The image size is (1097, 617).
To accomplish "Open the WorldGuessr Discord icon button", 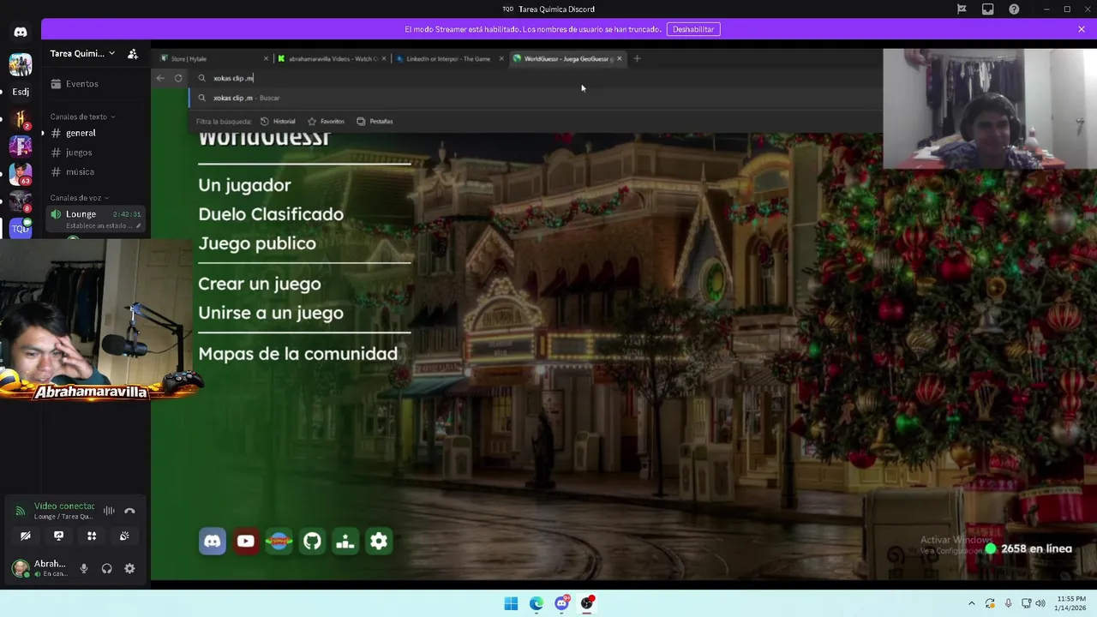I will pyautogui.click(x=213, y=541).
